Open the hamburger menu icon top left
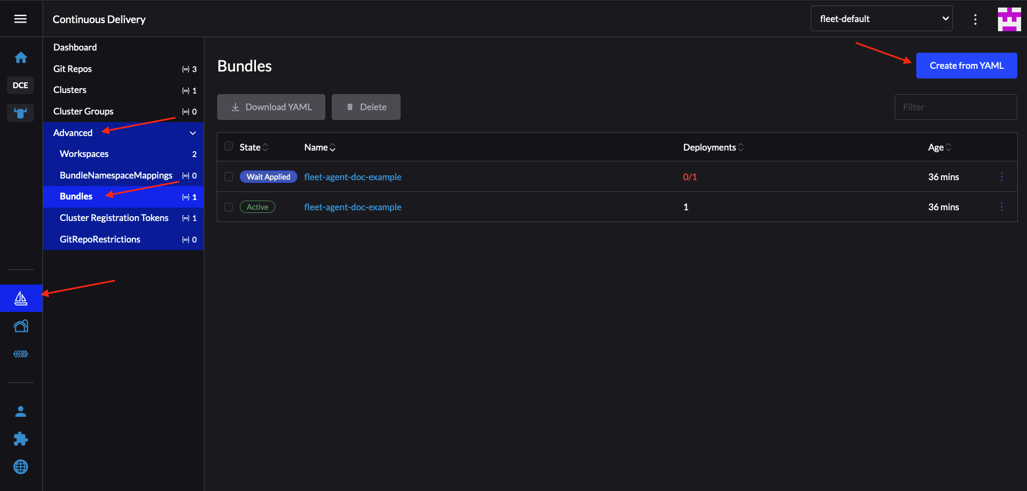The height and width of the screenshot is (491, 1027). click(x=20, y=18)
